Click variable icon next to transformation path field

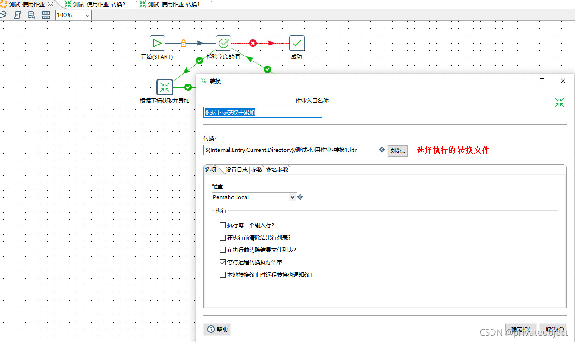(382, 150)
